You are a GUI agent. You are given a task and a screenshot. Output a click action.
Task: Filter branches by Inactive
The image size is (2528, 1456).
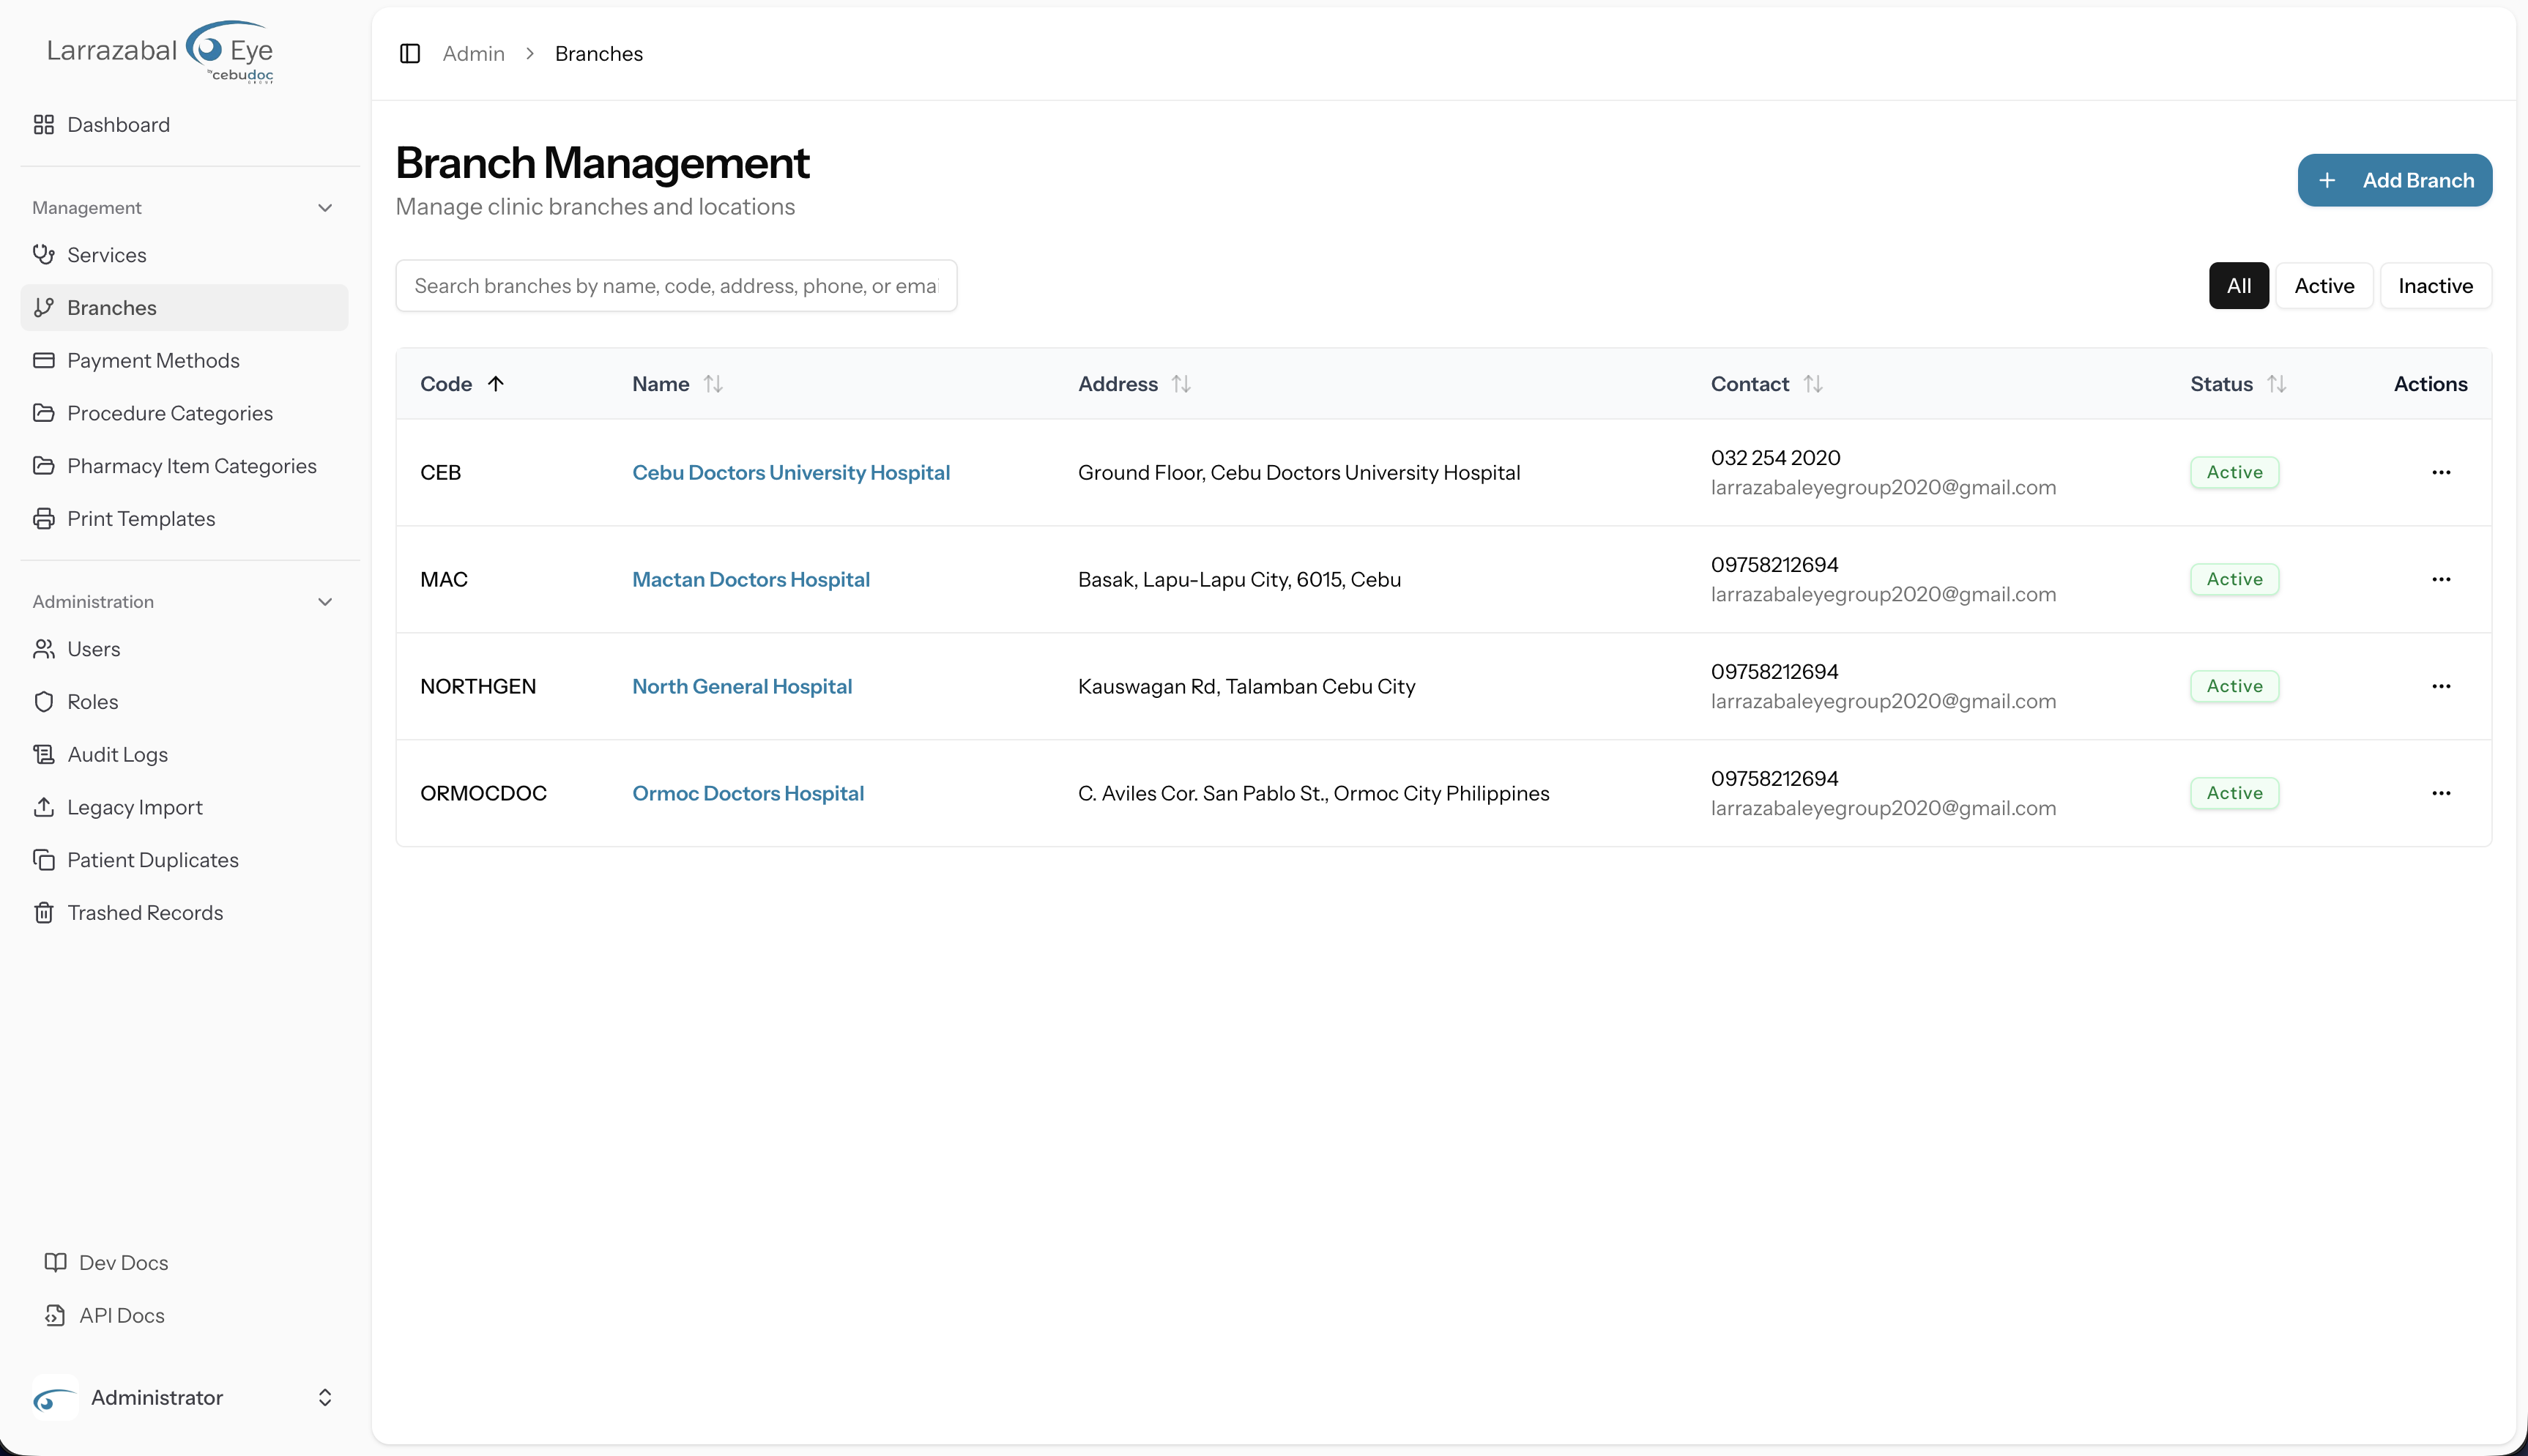[2435, 286]
